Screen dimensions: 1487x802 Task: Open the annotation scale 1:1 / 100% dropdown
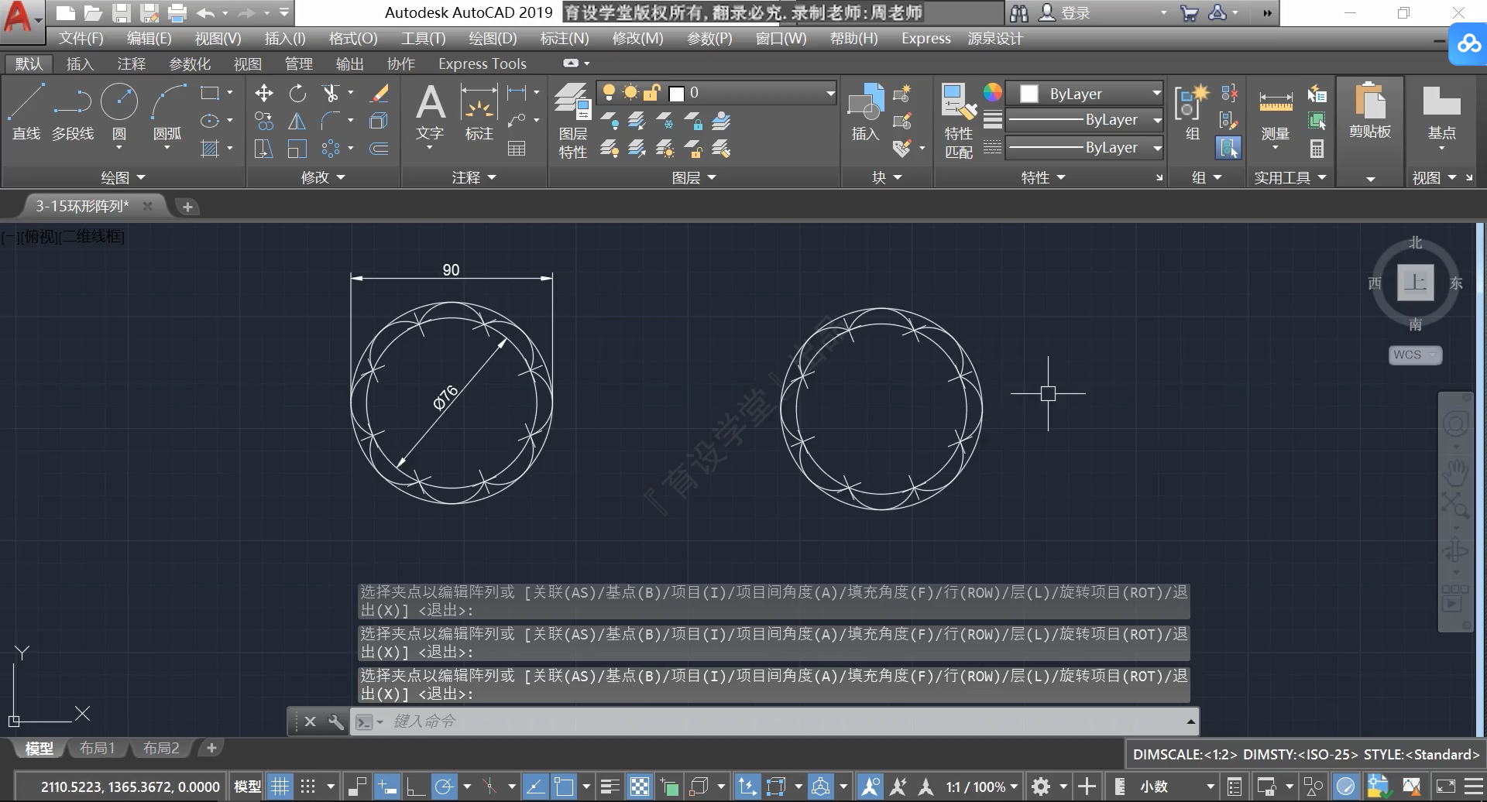[x=981, y=787]
